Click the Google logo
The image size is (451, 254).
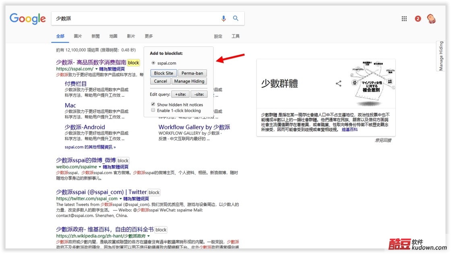point(28,19)
